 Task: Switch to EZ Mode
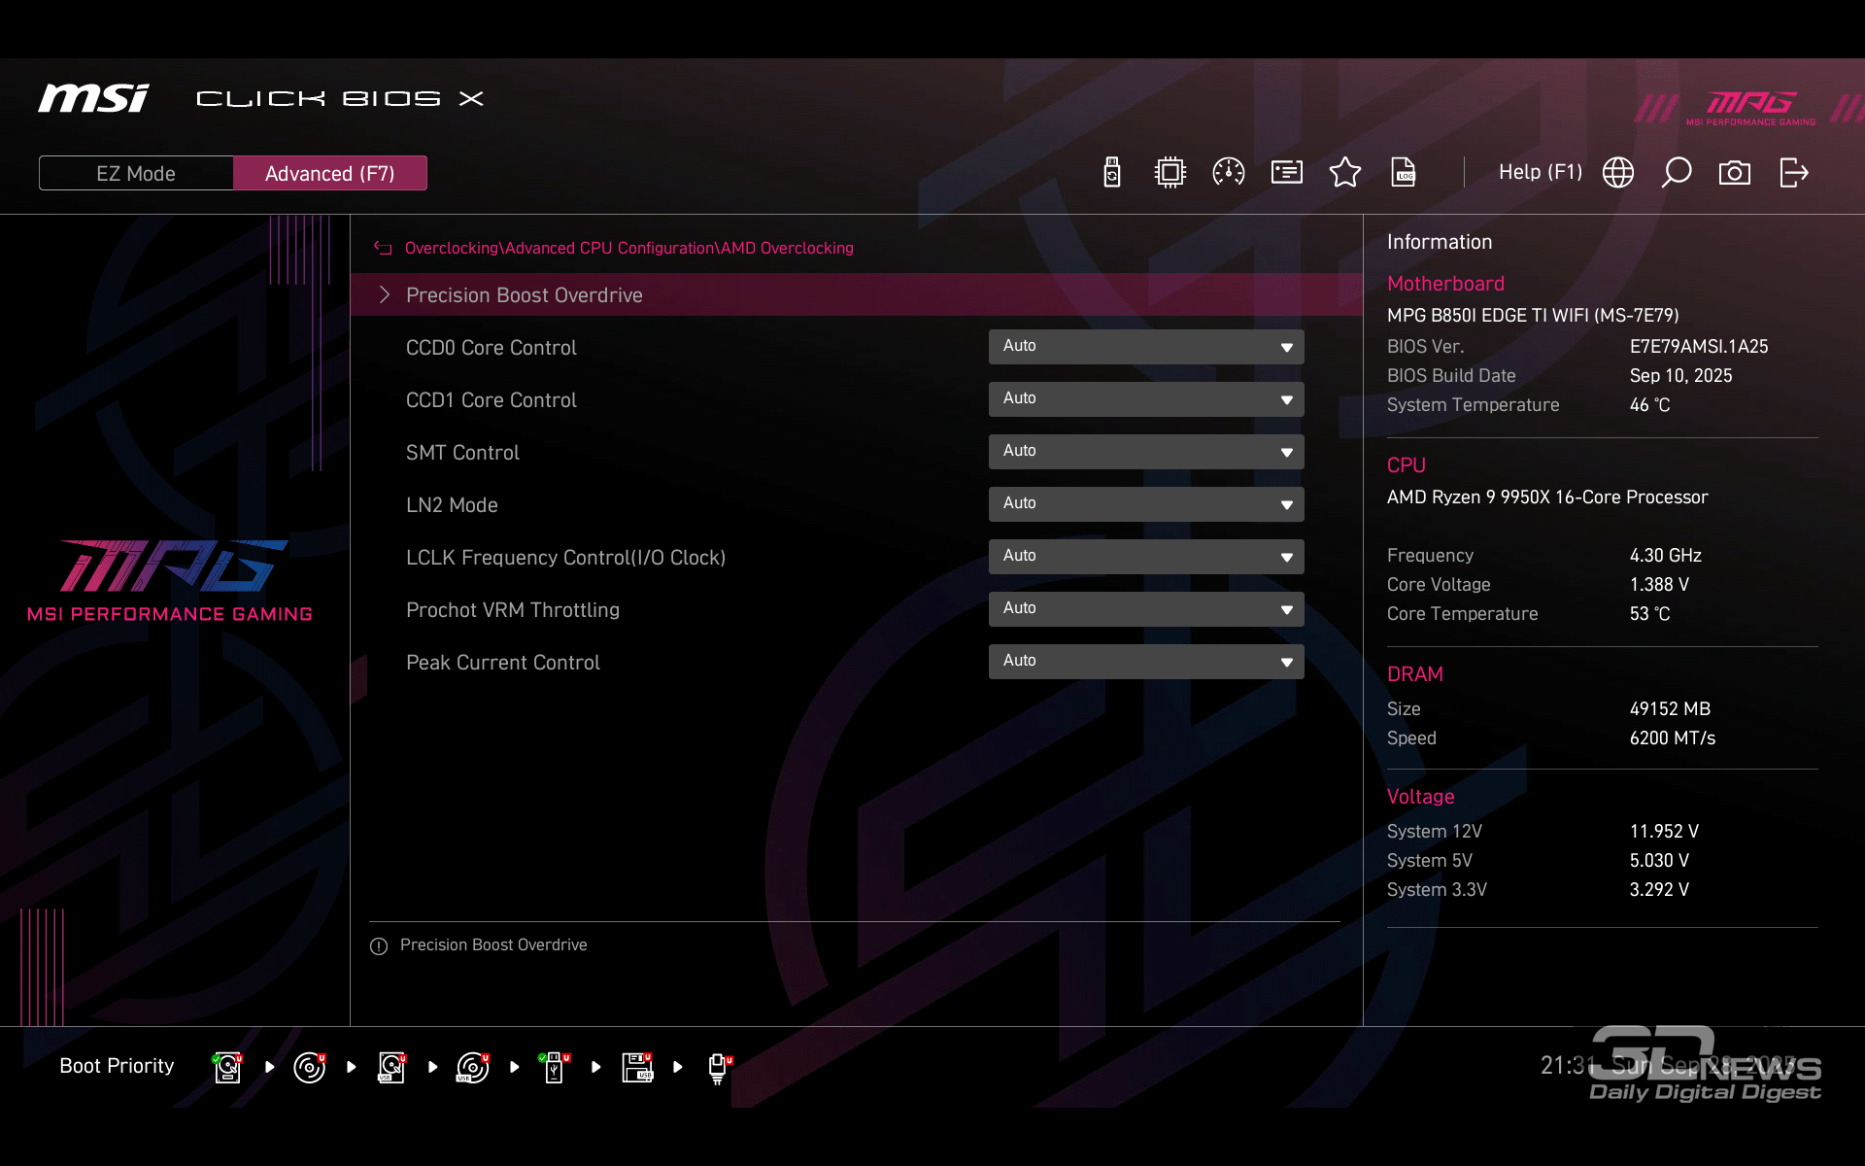click(136, 173)
